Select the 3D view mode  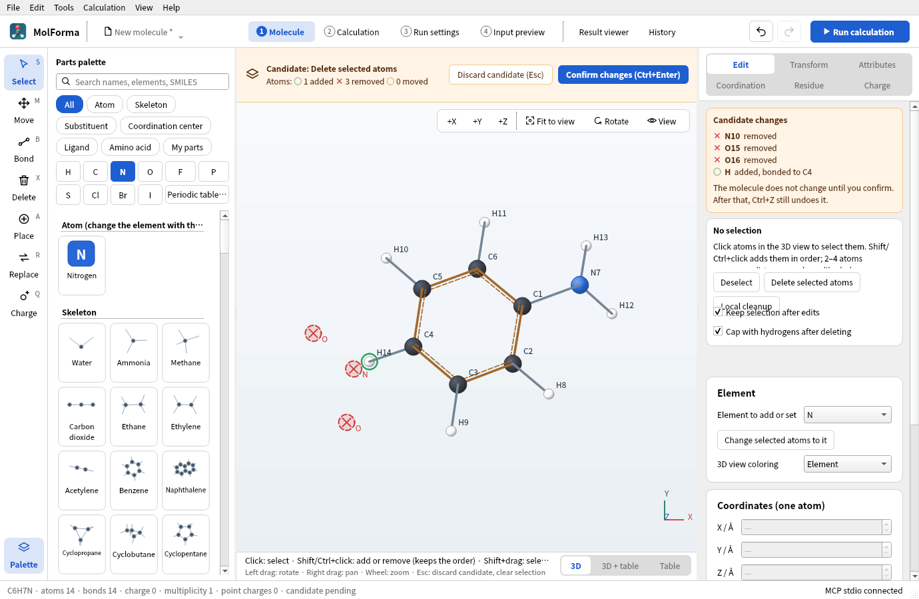coord(576,566)
